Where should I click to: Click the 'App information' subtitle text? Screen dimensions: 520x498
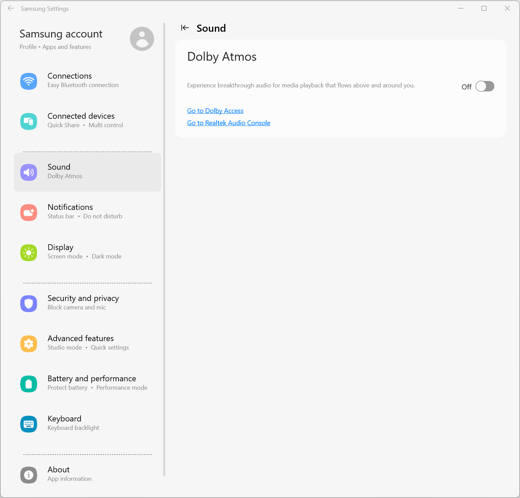69,479
